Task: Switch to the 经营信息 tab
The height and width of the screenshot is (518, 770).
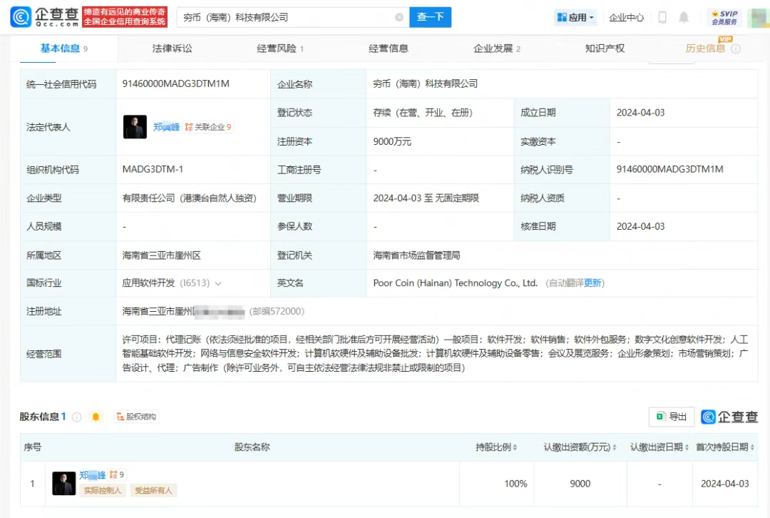Action: point(388,49)
